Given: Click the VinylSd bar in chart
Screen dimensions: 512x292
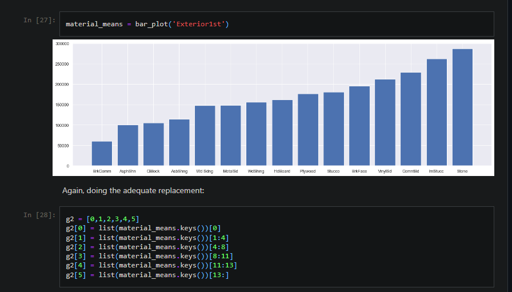Looking at the screenshot, I should tap(385, 122).
